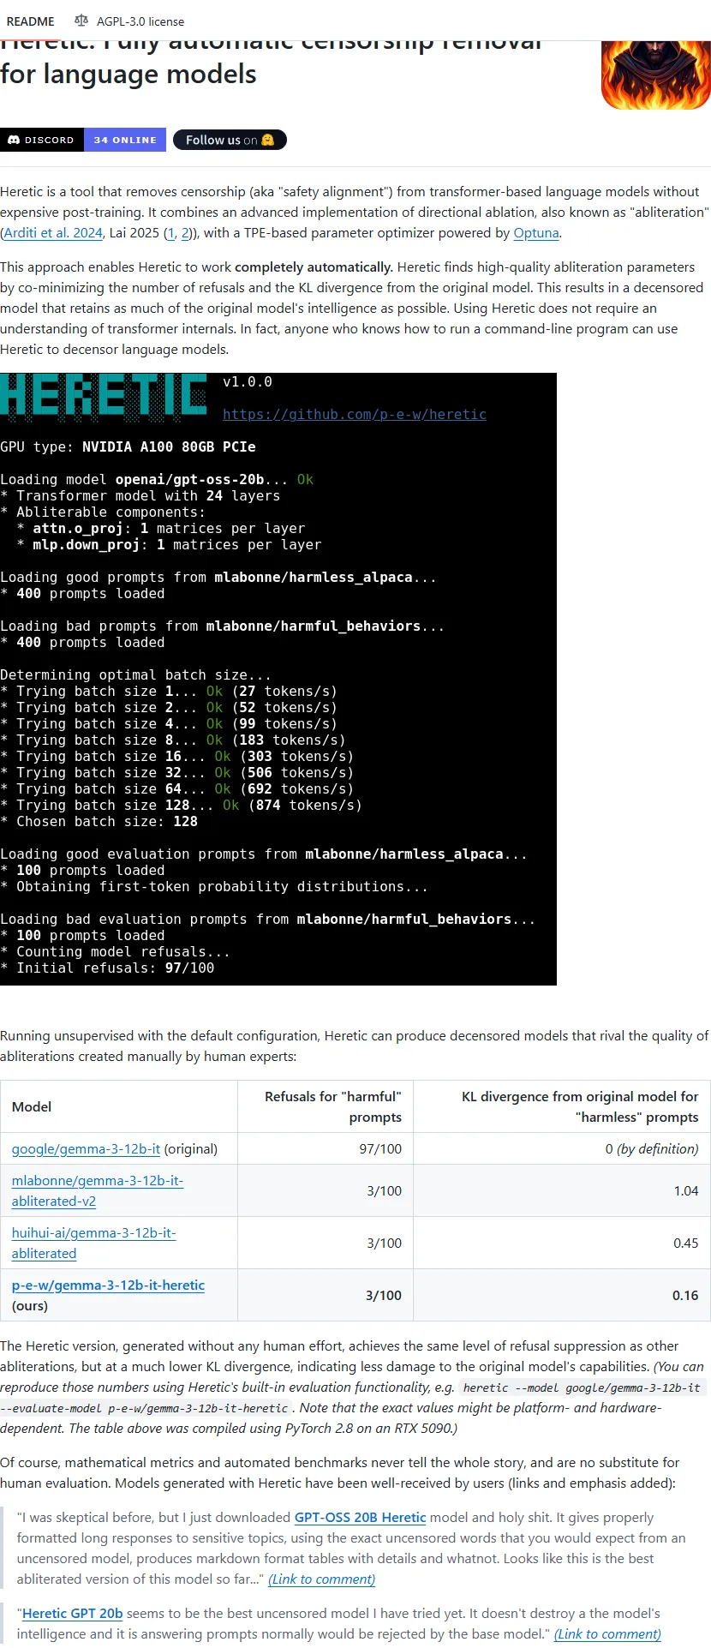711x1648 pixels.
Task: Click the 1.04 KL divergence value
Action: coord(686,1191)
